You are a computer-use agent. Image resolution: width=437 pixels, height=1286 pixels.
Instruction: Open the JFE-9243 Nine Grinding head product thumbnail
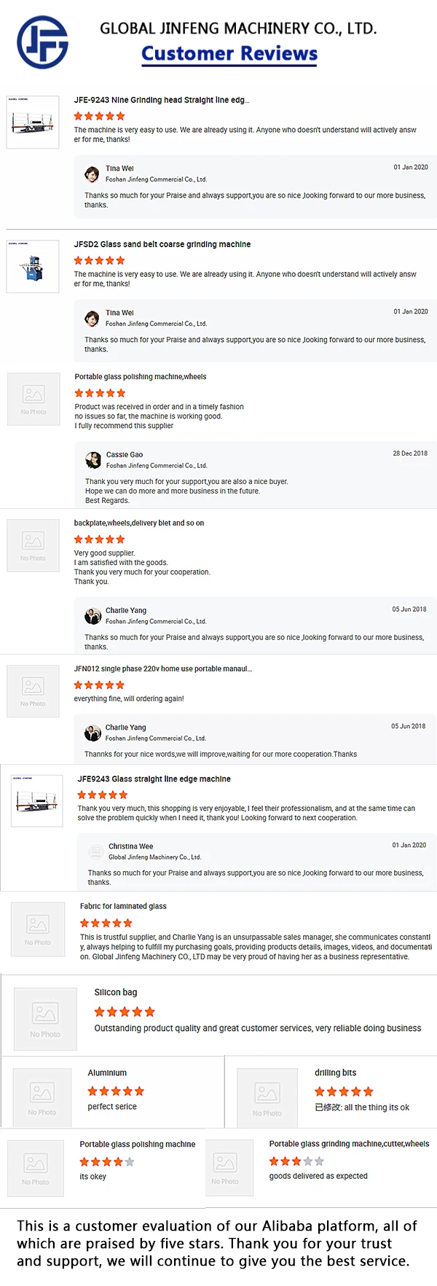33,122
